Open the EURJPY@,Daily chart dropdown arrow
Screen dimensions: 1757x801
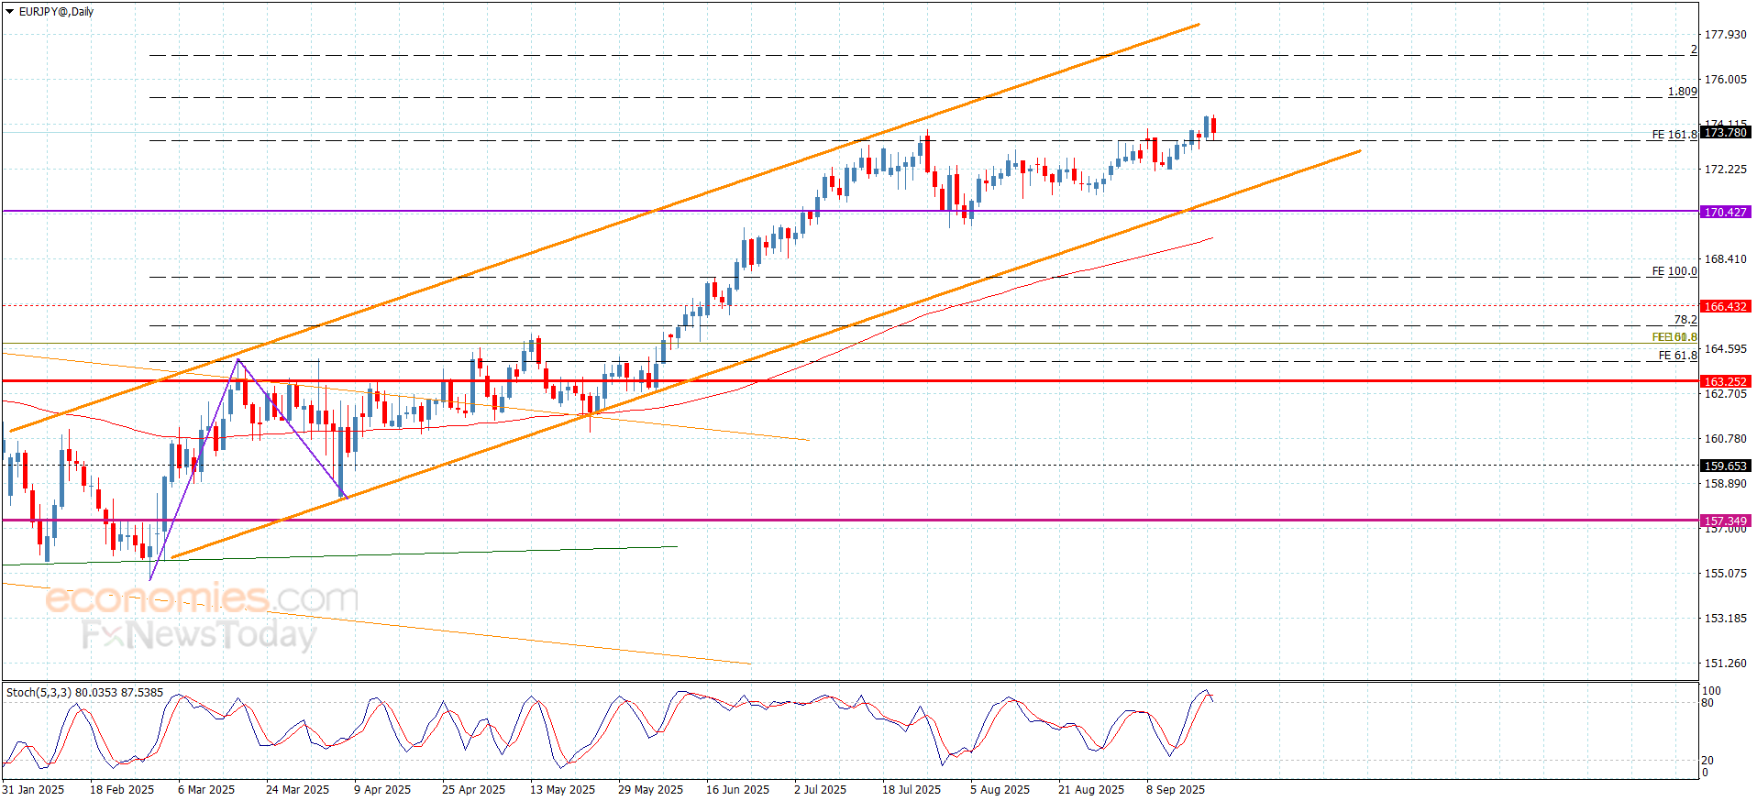pos(10,12)
